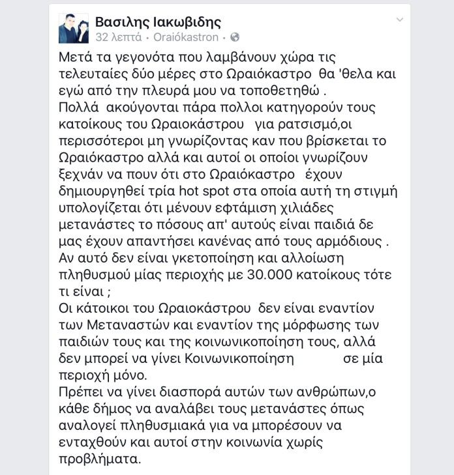Screen dimensions: 454x475
Task: Click the line starting Οι κάτοικοι του Ωραιοκάστρου
Action: [x=216, y=308]
